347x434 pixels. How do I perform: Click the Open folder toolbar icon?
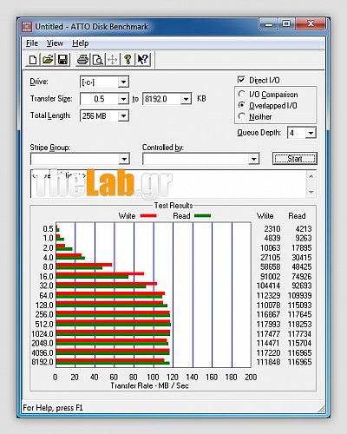point(48,60)
